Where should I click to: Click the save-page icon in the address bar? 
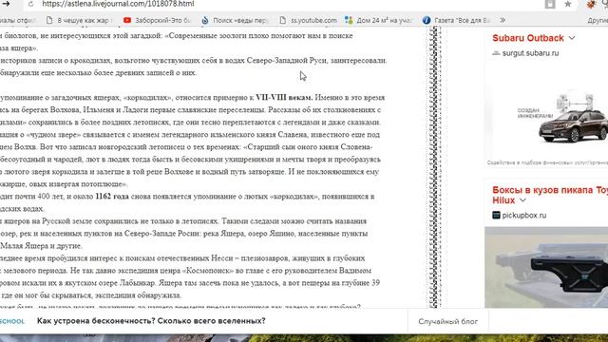(x=550, y=4)
